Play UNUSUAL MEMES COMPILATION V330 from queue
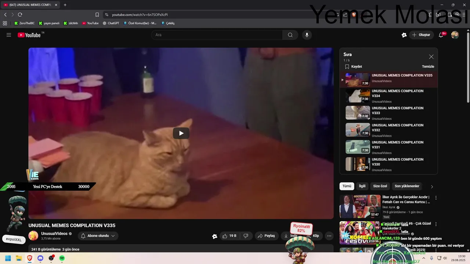The image size is (470, 264). tap(389, 164)
